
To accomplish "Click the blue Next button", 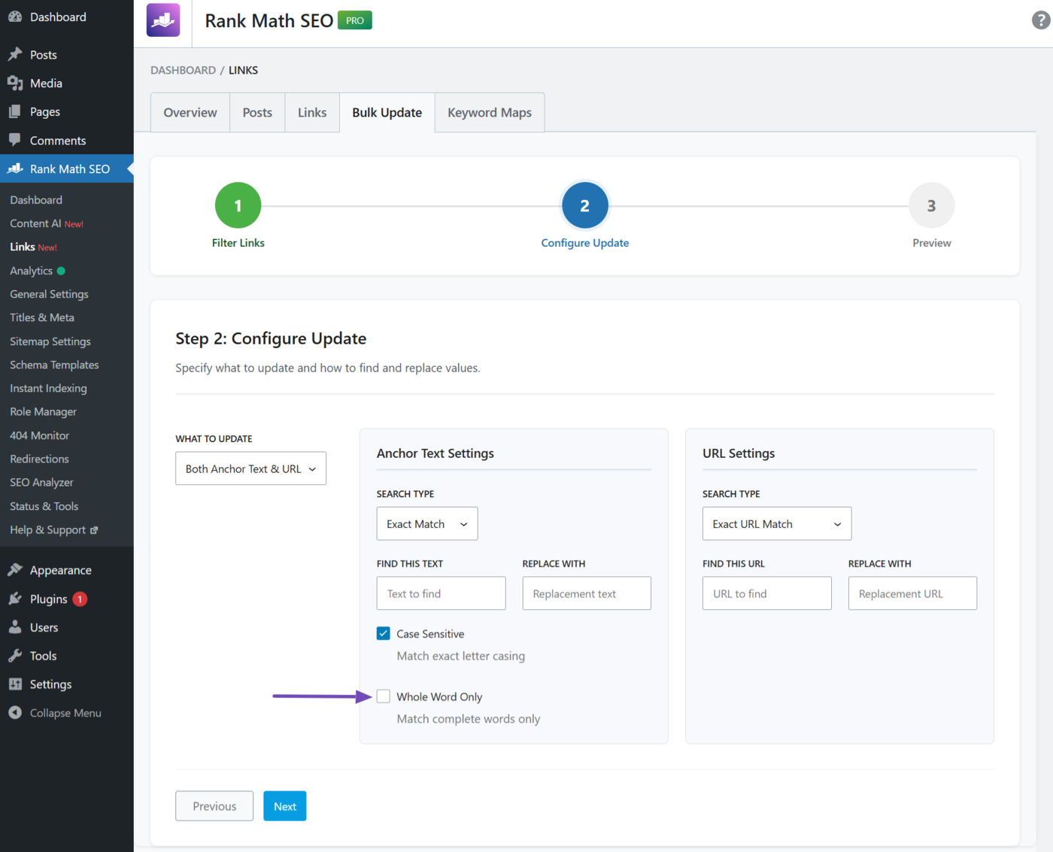I will click(284, 806).
